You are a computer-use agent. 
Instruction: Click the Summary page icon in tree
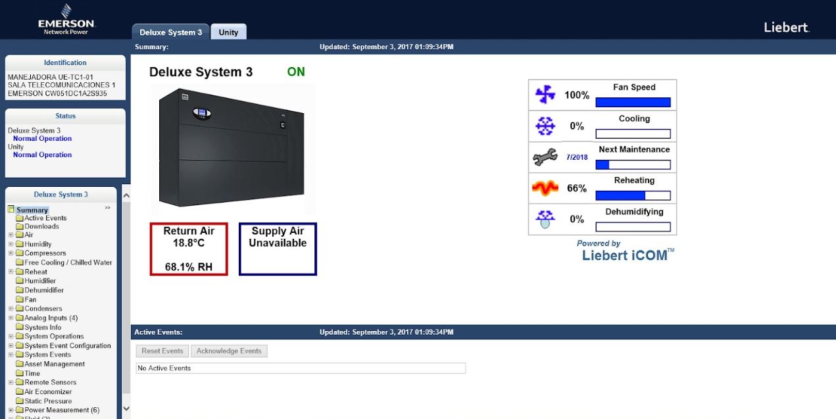(11, 210)
